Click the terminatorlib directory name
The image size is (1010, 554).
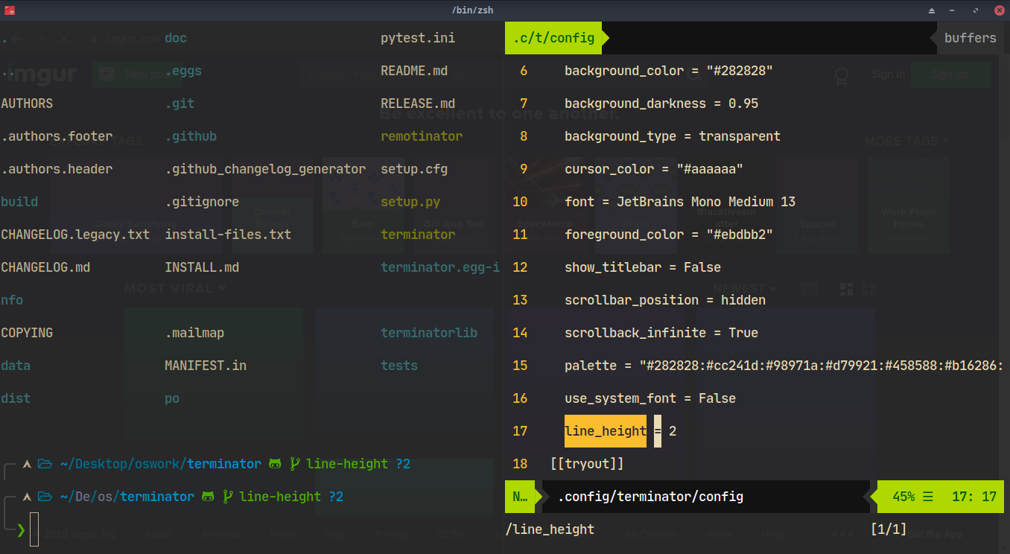click(429, 333)
